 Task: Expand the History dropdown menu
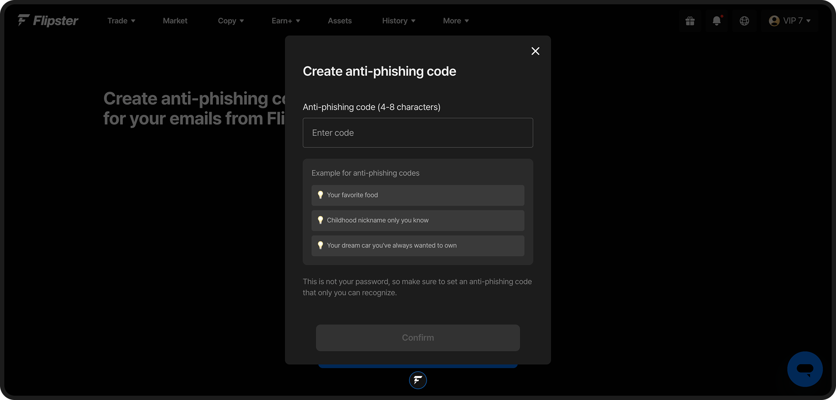click(x=399, y=21)
